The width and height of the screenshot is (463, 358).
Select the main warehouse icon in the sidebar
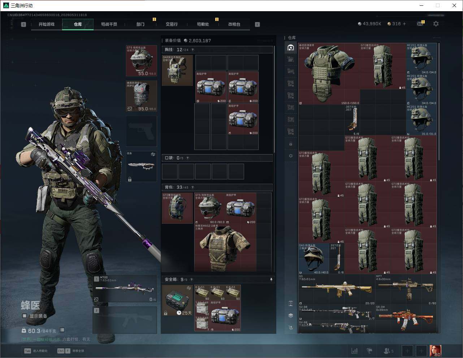[291, 48]
